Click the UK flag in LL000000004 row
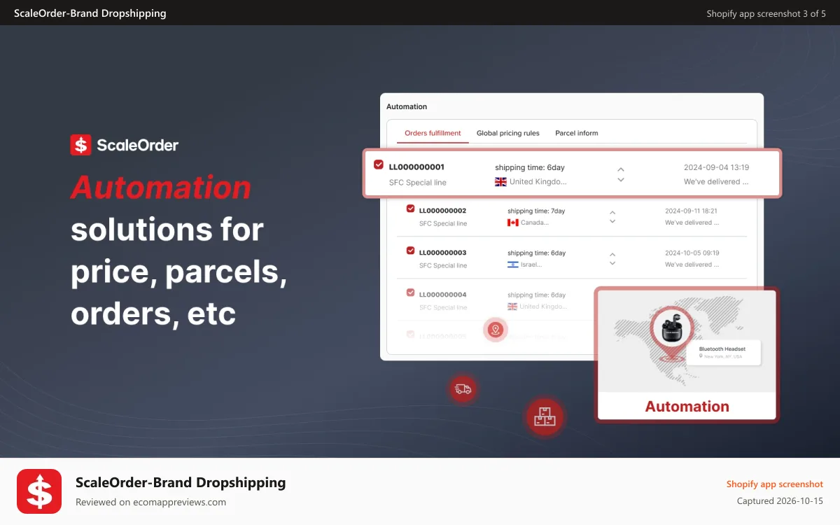This screenshot has height=525, width=840. [512, 307]
